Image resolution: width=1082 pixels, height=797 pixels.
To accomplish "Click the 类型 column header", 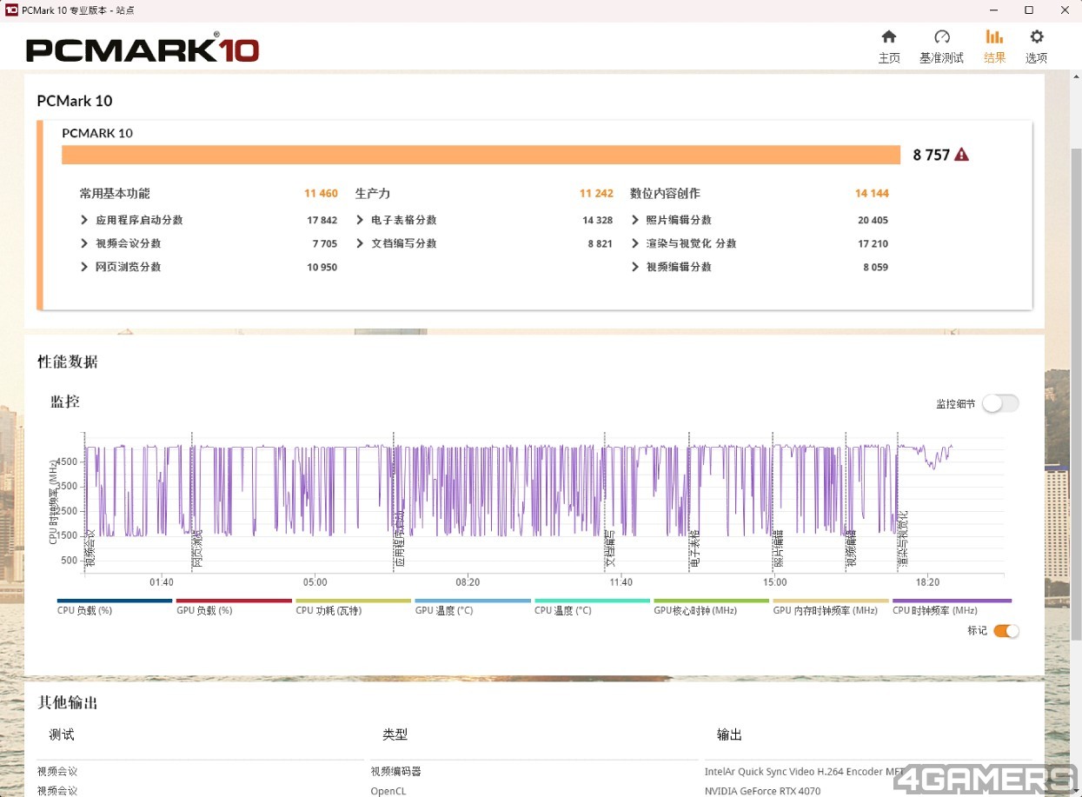I will click(x=395, y=734).
